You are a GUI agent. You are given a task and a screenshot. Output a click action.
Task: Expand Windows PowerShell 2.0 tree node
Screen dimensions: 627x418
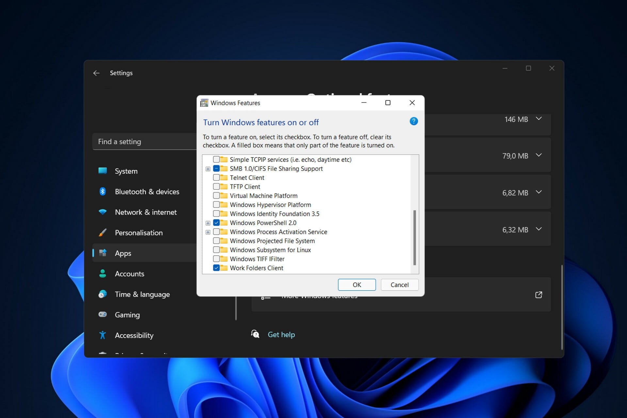pyautogui.click(x=208, y=223)
